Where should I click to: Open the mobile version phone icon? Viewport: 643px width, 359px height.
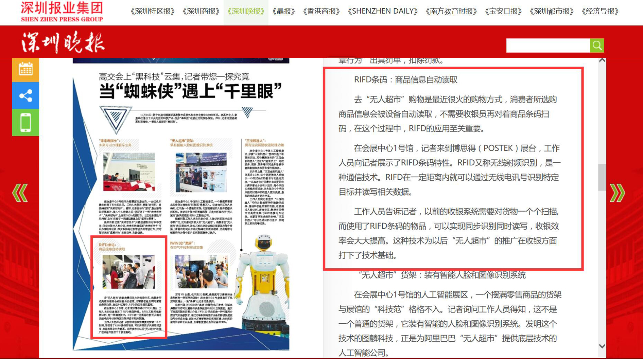pos(25,122)
